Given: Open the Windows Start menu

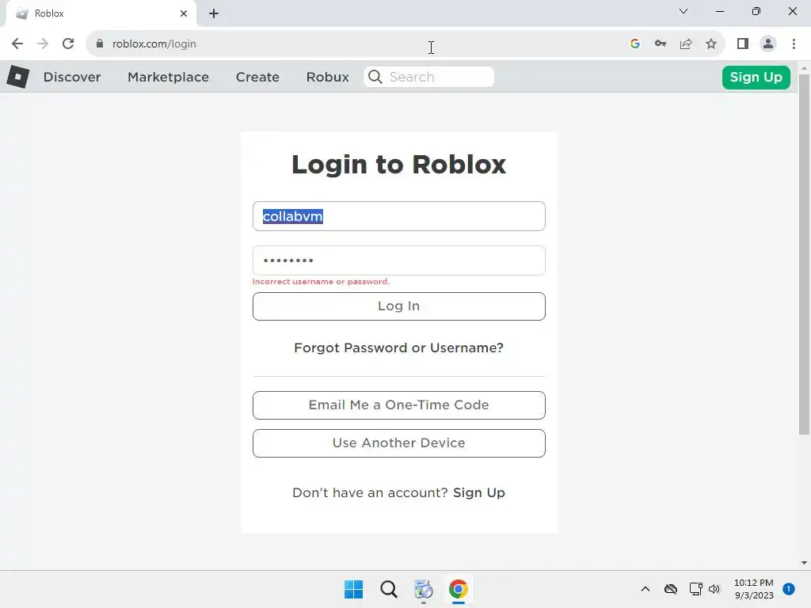Looking at the screenshot, I should pos(354,589).
